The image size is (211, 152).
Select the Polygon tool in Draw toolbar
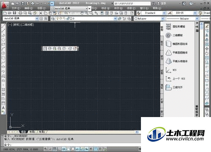[x=3, y=40]
